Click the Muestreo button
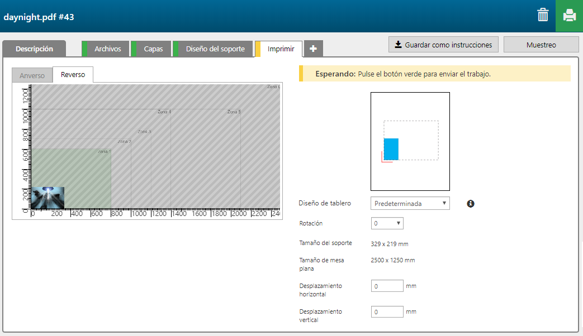 pyautogui.click(x=541, y=45)
